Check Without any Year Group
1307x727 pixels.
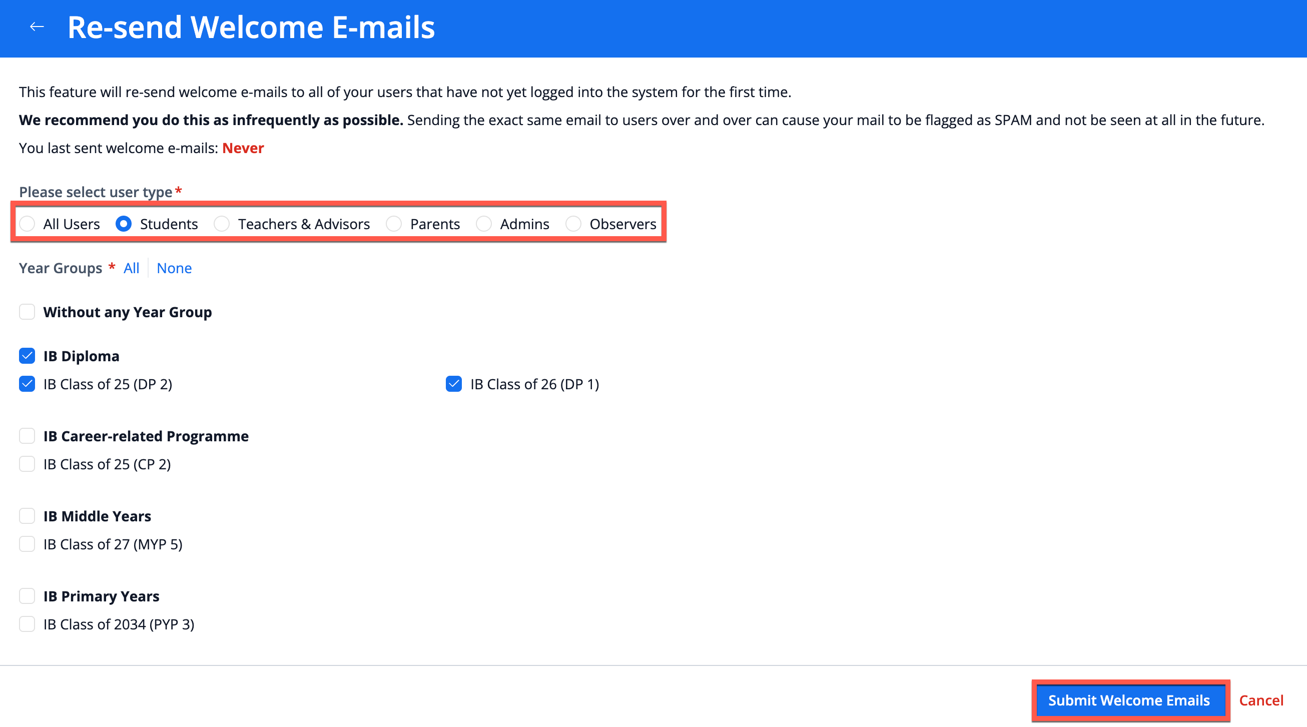point(27,312)
